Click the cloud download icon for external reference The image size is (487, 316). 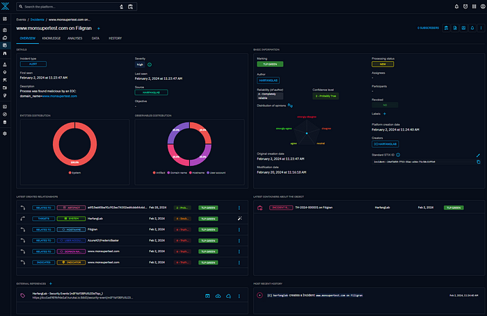tap(218, 296)
